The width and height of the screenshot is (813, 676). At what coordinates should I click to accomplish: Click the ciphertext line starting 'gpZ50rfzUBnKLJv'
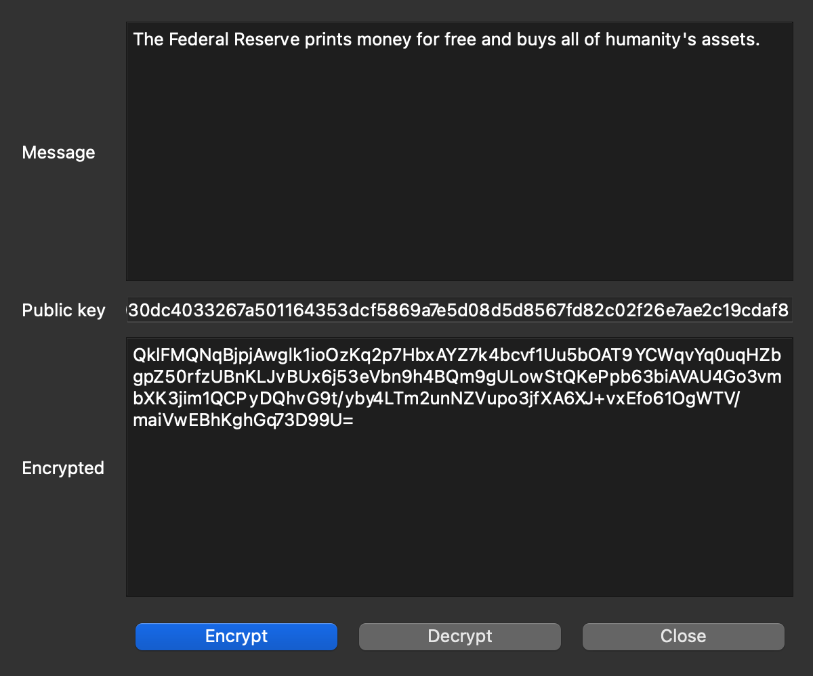(x=457, y=377)
